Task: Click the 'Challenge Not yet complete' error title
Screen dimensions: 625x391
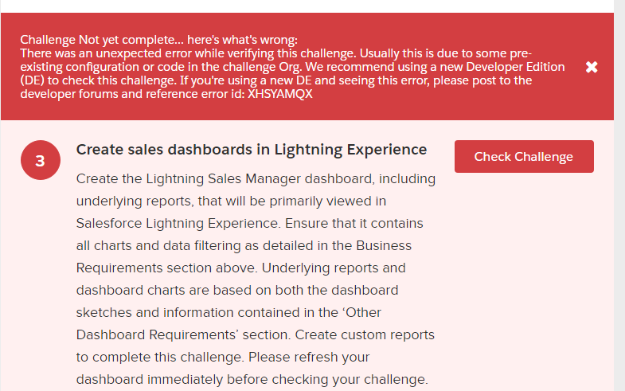Action: 158,40
